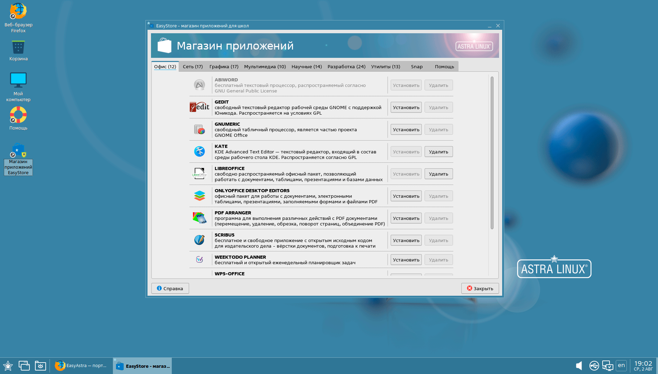Remove Kate using the Удалить button

pos(438,152)
